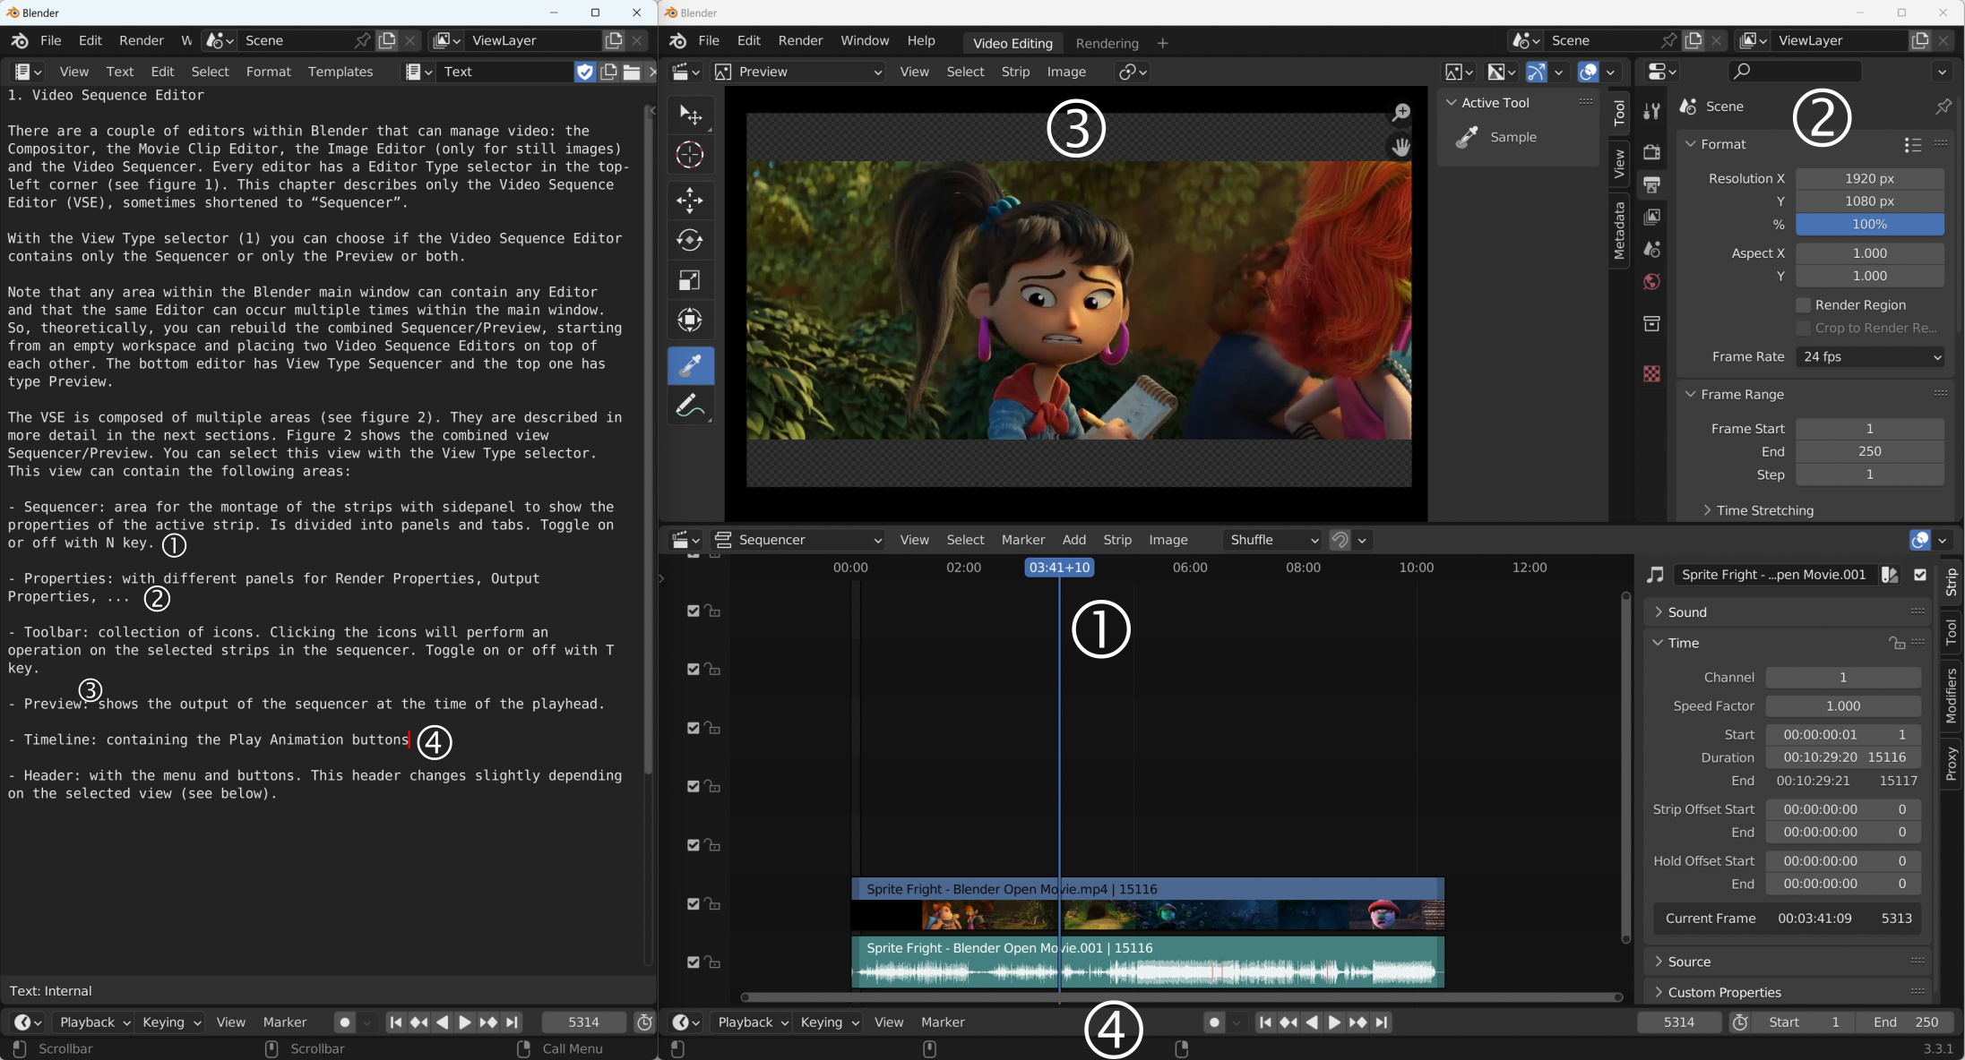Select the Scale tool in the preview toolbar
The image size is (1965, 1060).
(690, 280)
